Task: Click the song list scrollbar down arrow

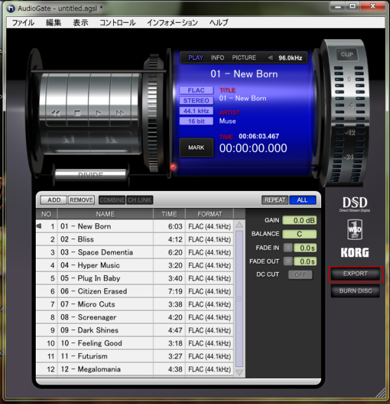Action: pos(239,372)
